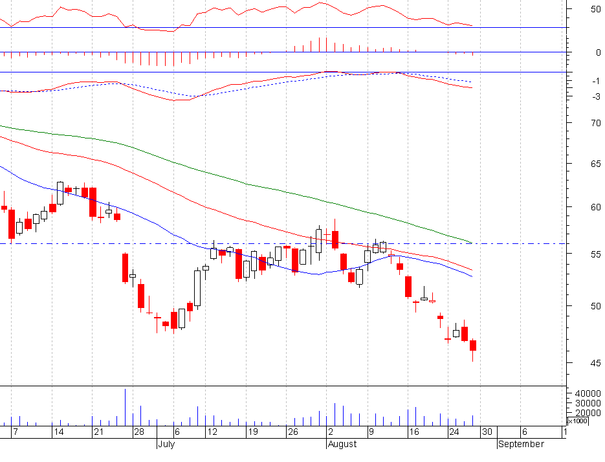Select the '7' date label on time axis
This screenshot has height=462, width=605.
pos(16,432)
